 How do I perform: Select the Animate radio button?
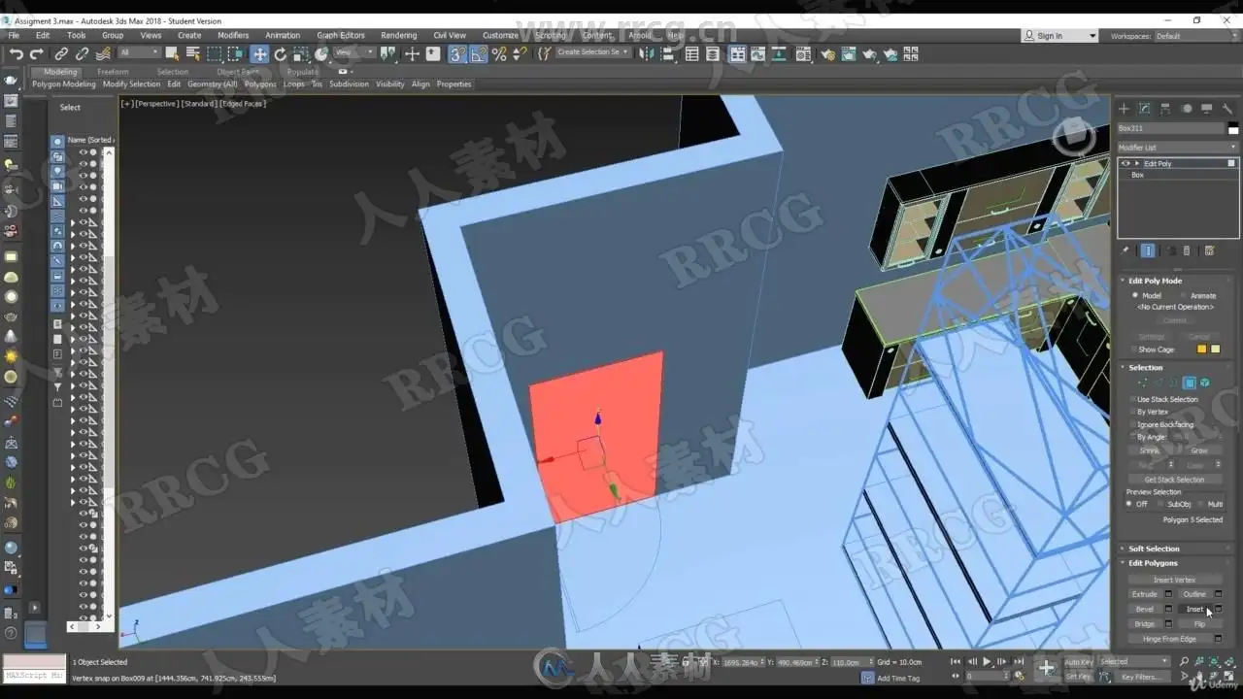pos(1184,295)
